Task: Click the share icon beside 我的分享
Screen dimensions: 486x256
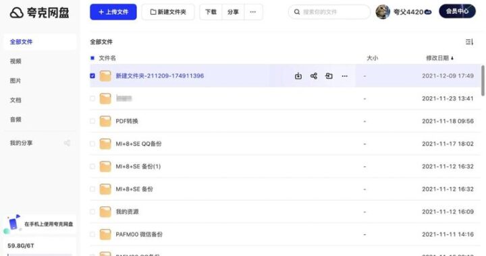Action: (x=67, y=143)
